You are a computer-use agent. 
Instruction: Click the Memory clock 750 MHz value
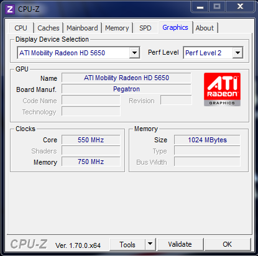click(91, 162)
